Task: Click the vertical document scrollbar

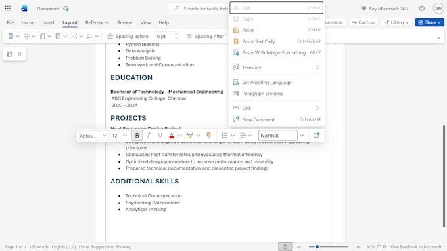Action: (x=444, y=176)
